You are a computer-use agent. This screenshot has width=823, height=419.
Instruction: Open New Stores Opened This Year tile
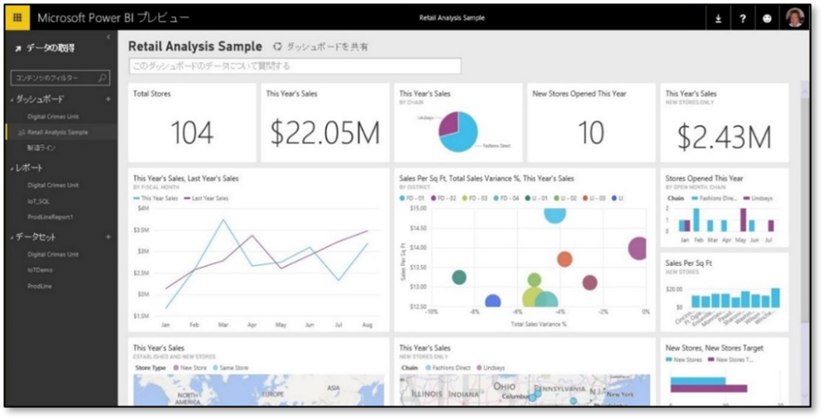[x=591, y=122]
